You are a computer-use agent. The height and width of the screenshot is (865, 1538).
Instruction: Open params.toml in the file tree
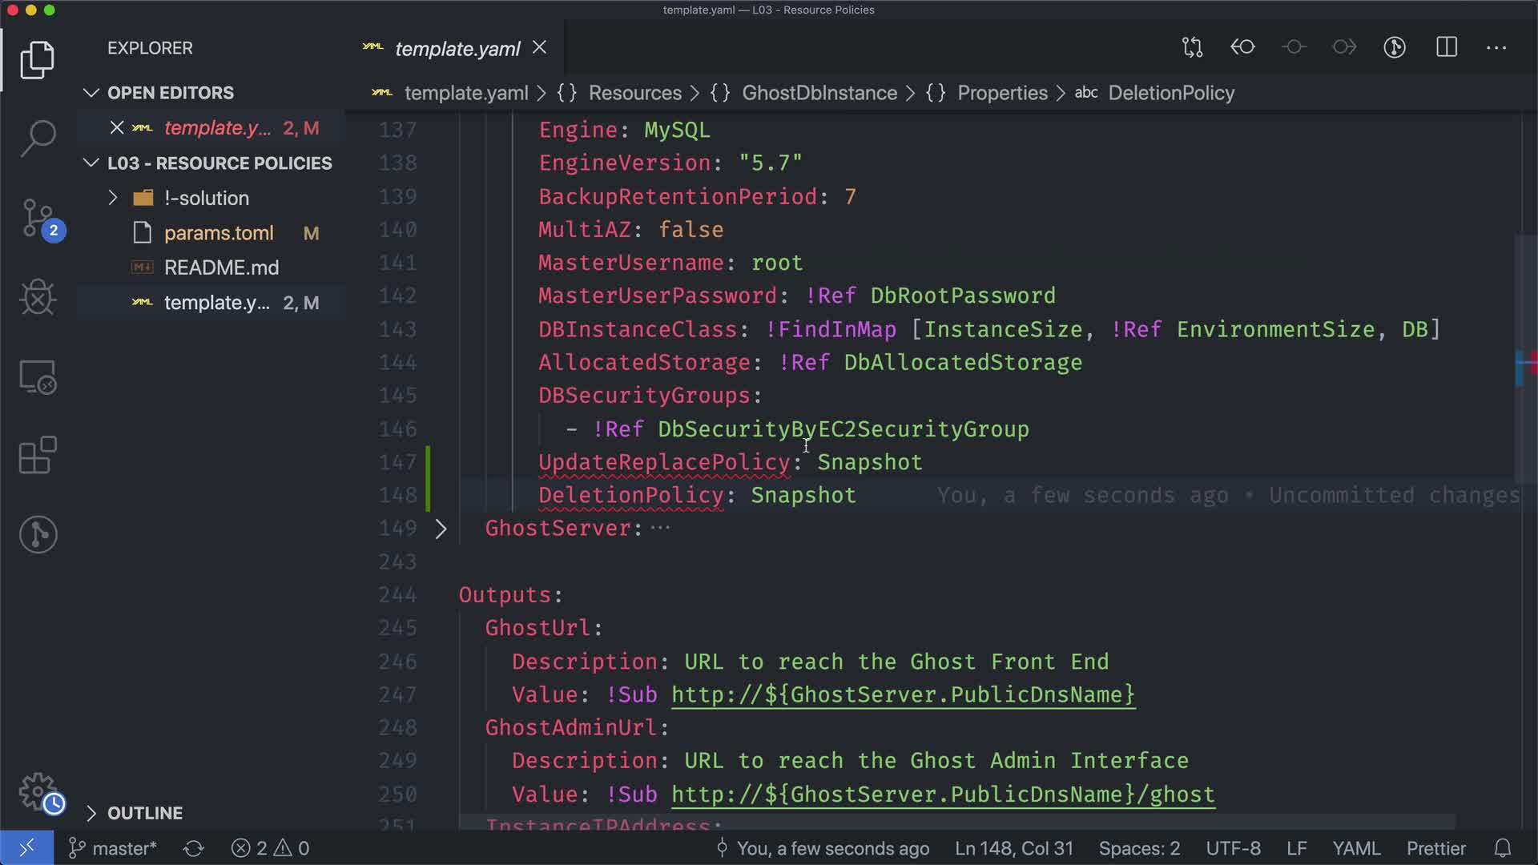click(219, 233)
